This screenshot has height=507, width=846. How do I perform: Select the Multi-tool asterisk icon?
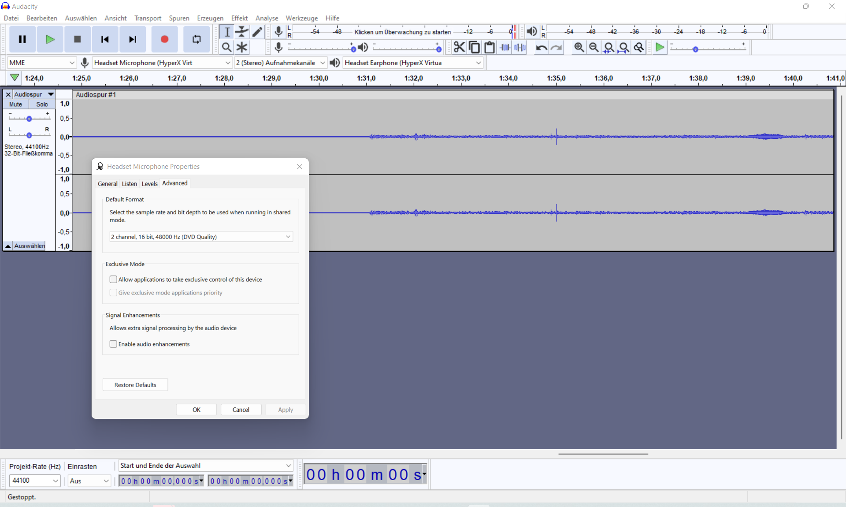(x=242, y=47)
